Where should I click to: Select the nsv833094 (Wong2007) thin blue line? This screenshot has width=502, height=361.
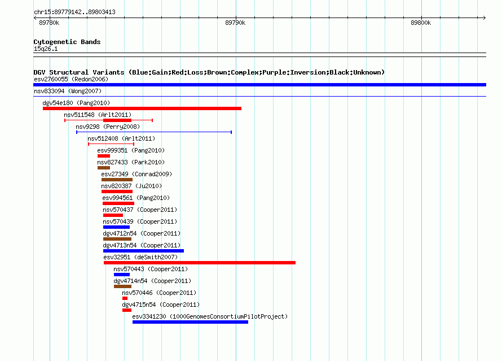point(259,97)
